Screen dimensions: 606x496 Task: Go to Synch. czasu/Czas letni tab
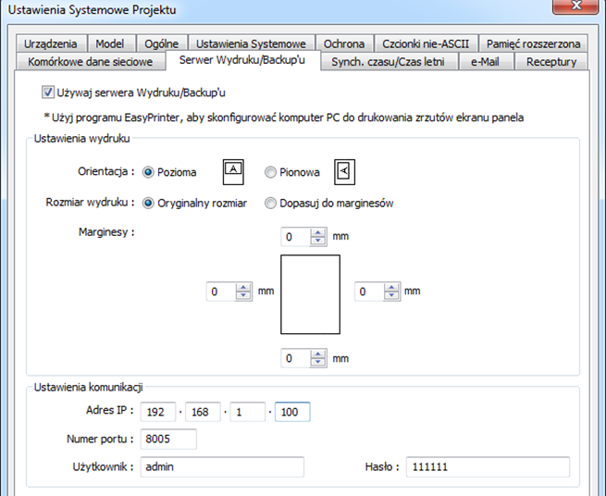(x=388, y=61)
